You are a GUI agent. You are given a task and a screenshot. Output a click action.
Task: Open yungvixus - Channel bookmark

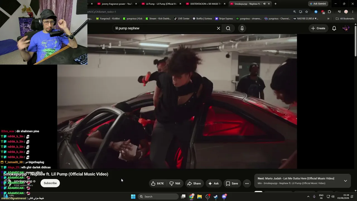click(x=278, y=19)
